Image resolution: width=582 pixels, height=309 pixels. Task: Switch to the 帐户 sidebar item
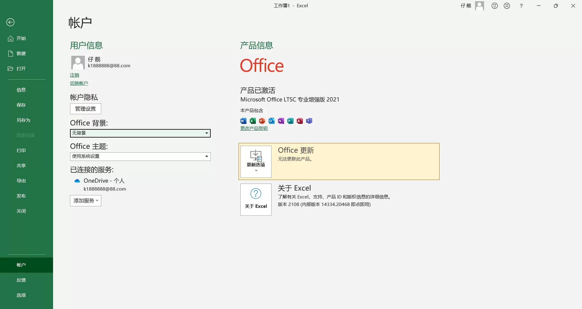pyautogui.click(x=21, y=265)
